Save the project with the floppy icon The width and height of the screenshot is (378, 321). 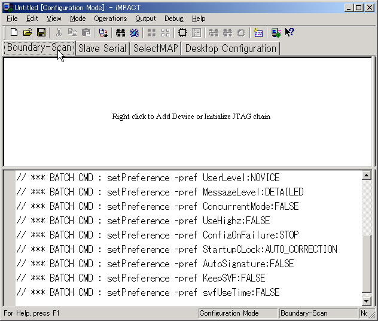coord(41,32)
